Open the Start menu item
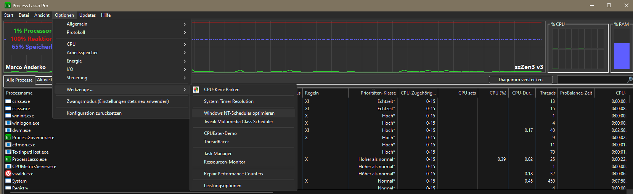Screen dimensions: 633x194 tap(9, 15)
